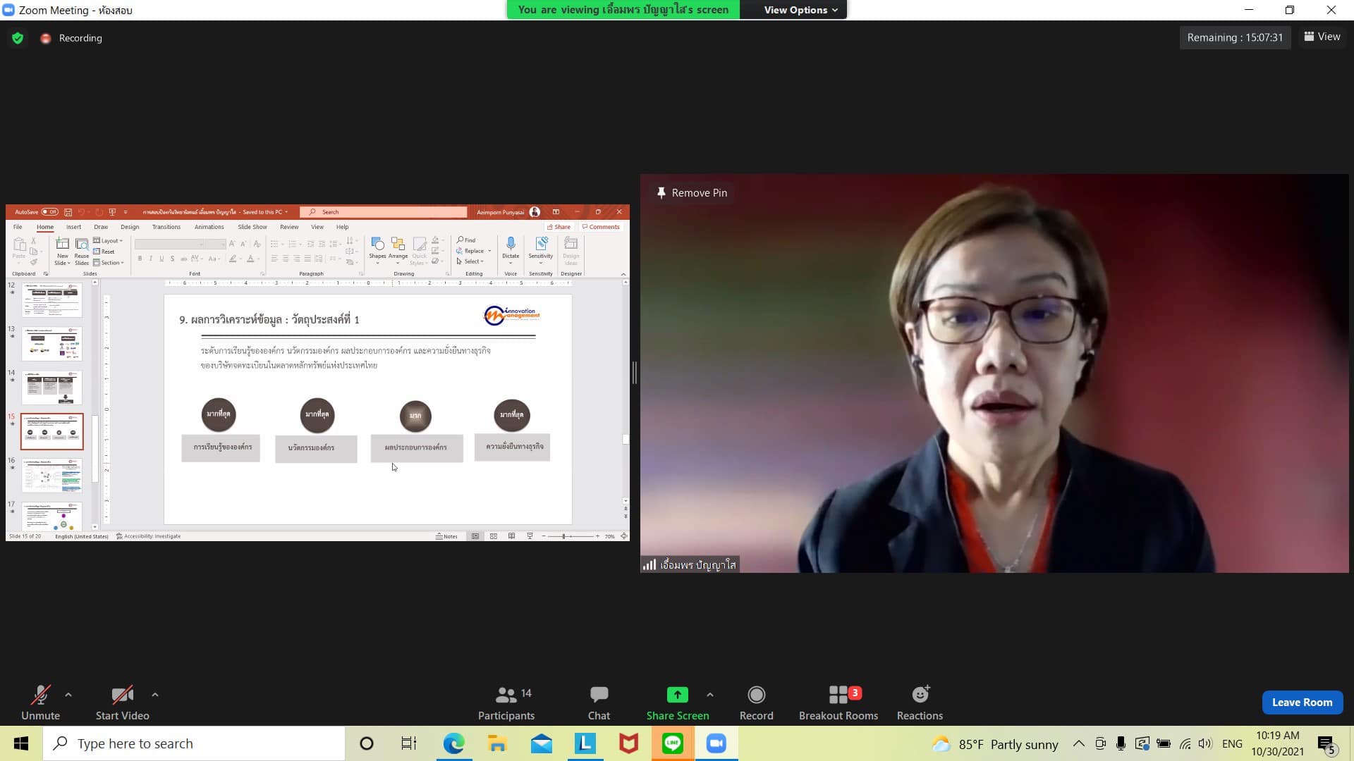
Task: Open the Reactions menu
Action: pyautogui.click(x=920, y=695)
